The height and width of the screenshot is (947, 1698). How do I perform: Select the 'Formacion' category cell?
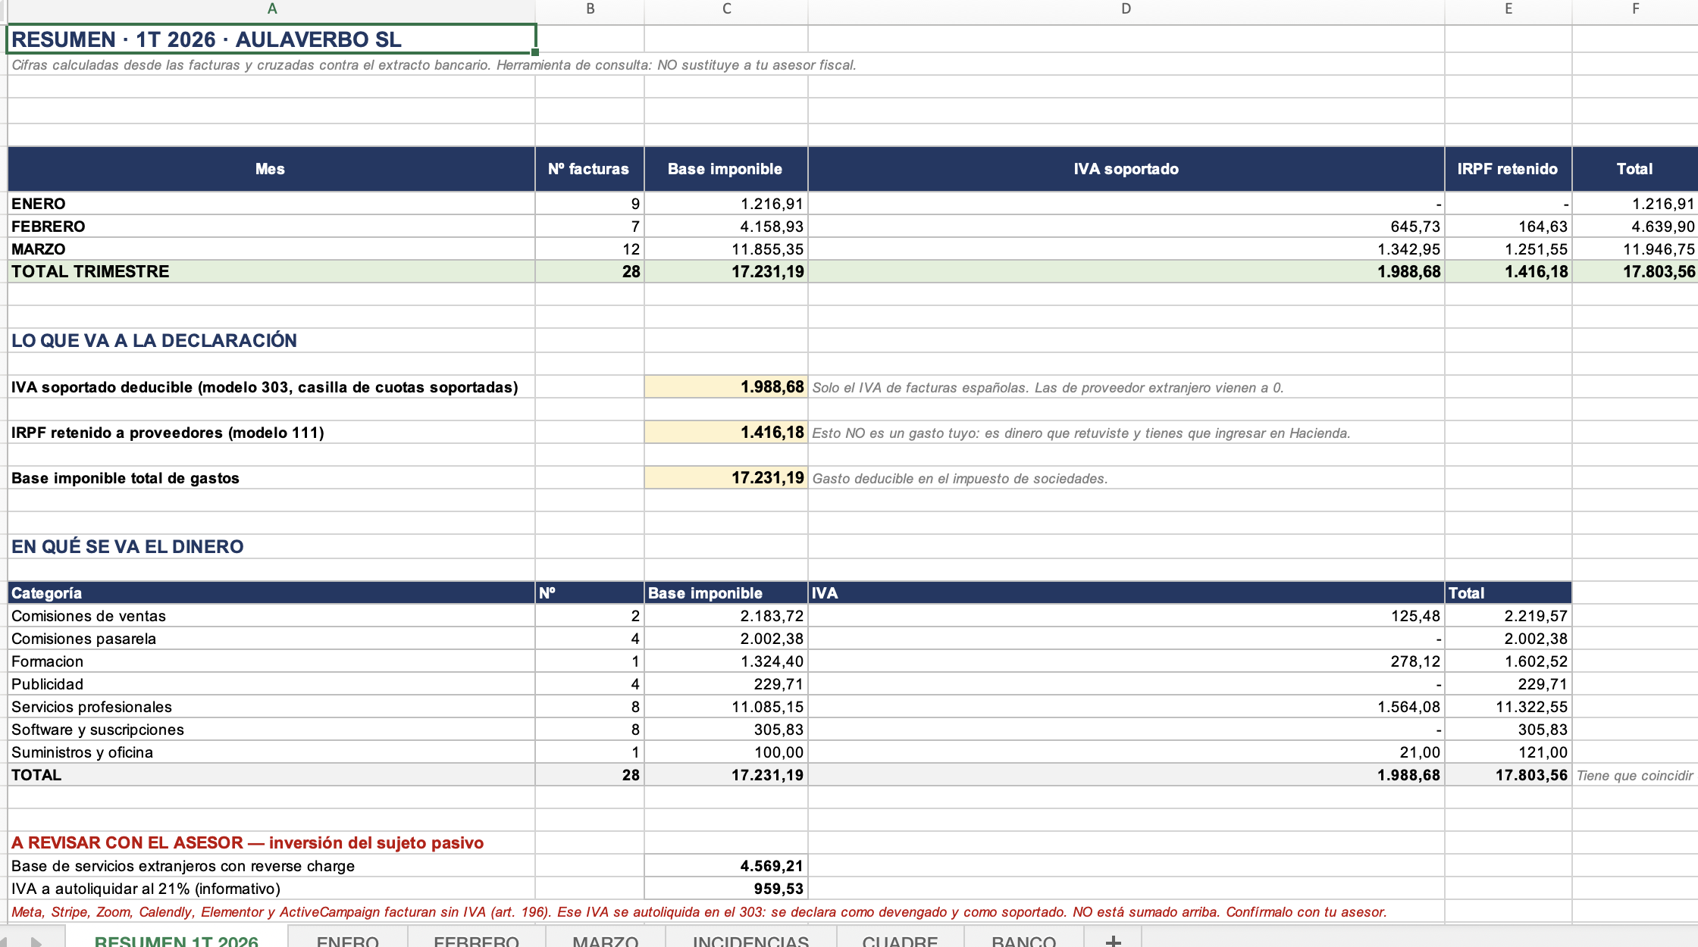coord(271,661)
